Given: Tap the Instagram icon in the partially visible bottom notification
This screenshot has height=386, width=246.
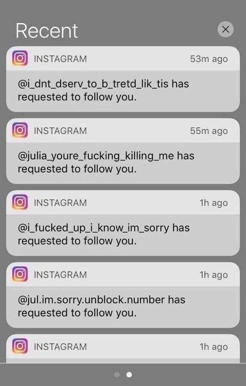Looking at the screenshot, I should 20,346.
